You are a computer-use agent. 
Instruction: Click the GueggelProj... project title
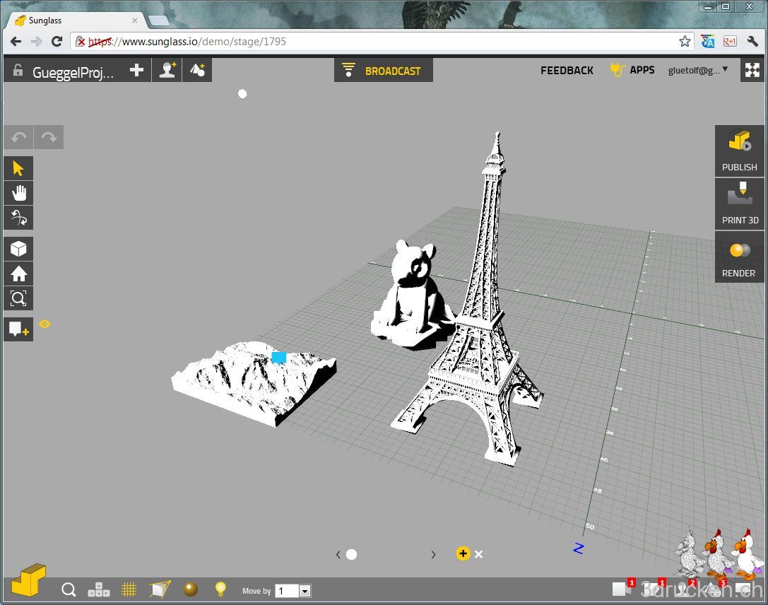coord(73,72)
